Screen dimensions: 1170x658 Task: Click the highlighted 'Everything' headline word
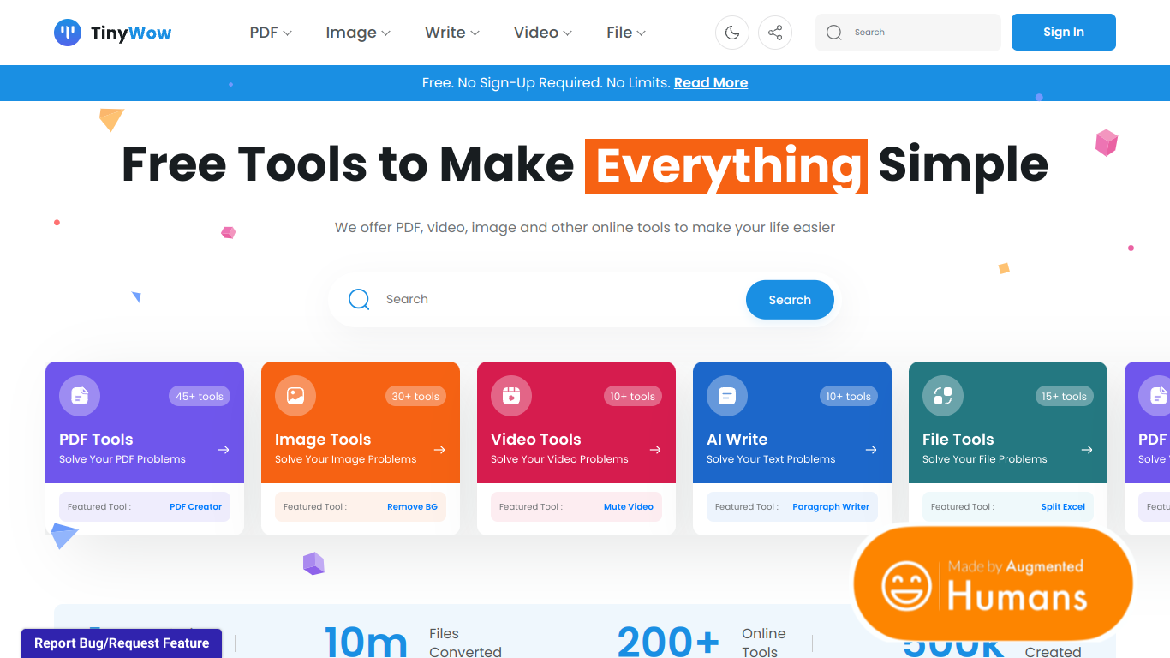[x=726, y=165]
